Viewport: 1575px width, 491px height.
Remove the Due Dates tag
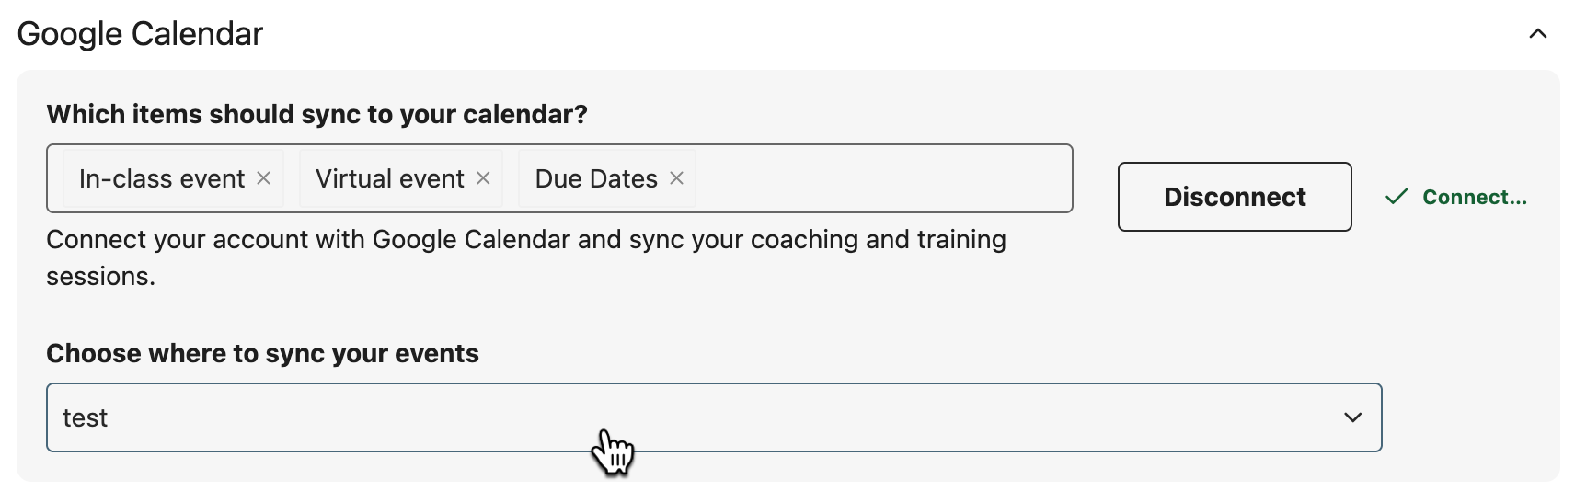click(x=676, y=178)
